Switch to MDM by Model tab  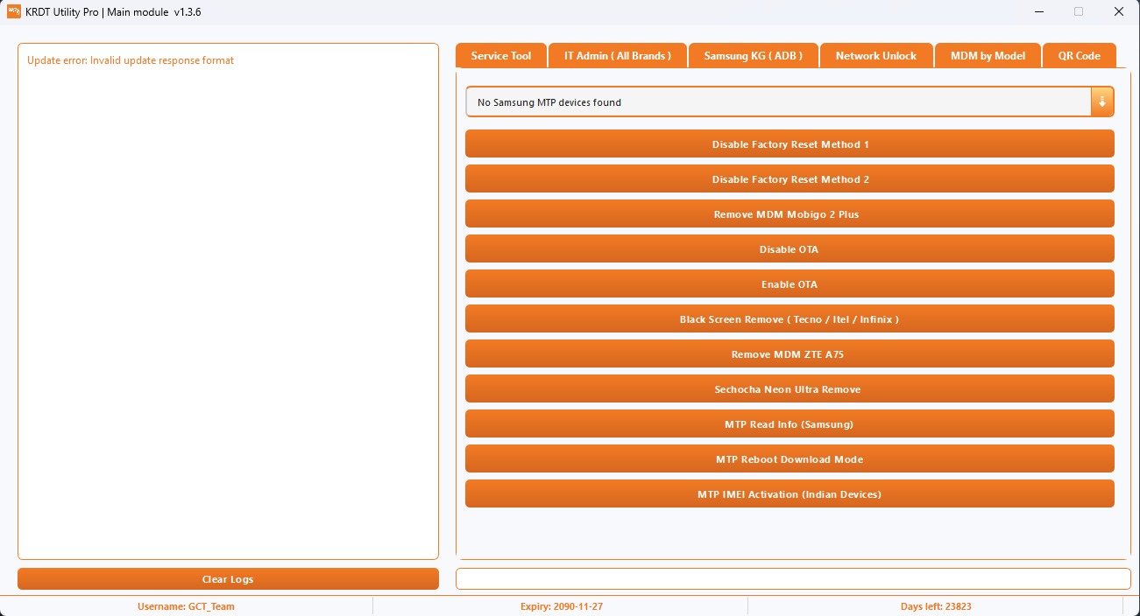pyautogui.click(x=987, y=55)
